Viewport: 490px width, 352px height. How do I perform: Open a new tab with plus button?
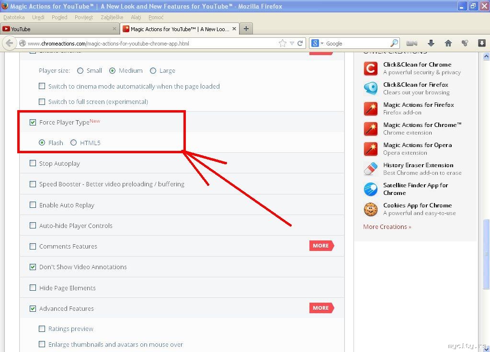coord(246,29)
